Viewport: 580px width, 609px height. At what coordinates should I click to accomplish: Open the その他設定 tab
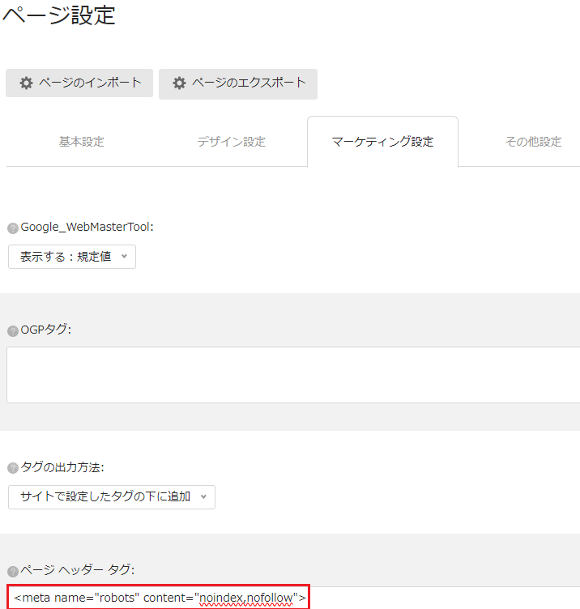[x=533, y=142]
